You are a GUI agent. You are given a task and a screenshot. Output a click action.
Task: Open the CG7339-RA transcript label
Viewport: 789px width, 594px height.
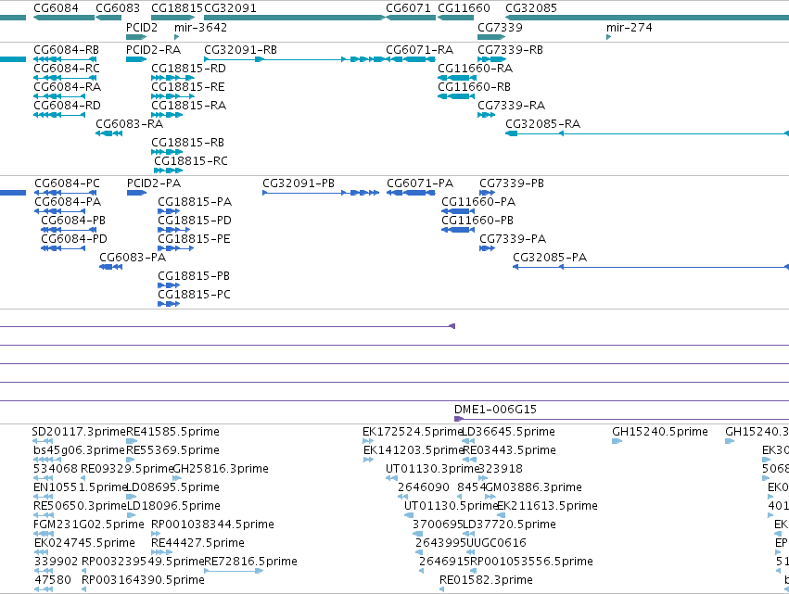(x=511, y=106)
